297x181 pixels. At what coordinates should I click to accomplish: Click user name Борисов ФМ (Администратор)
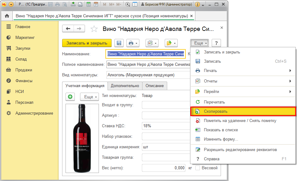(167, 4)
